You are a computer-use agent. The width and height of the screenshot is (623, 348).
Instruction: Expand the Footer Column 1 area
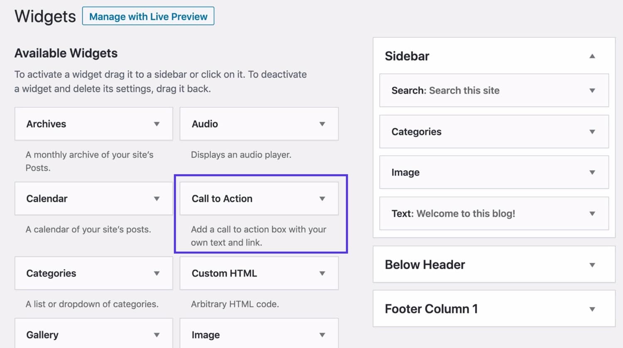point(592,309)
